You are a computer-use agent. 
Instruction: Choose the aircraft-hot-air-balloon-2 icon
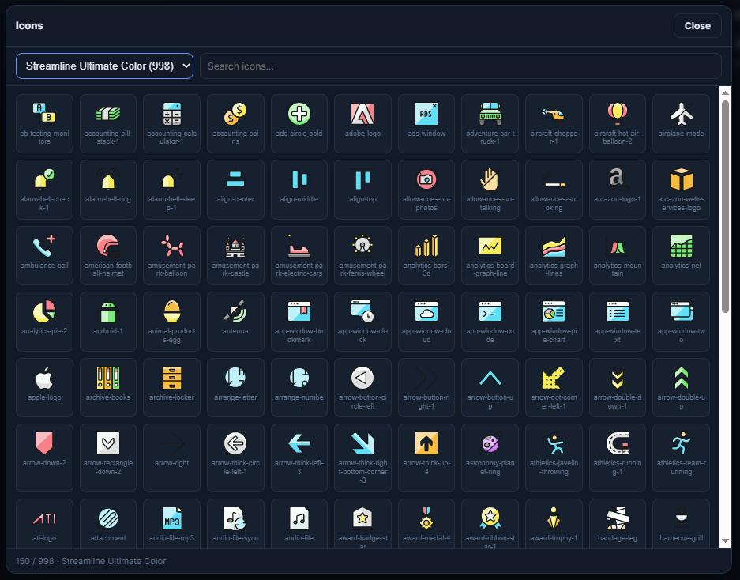(618, 124)
